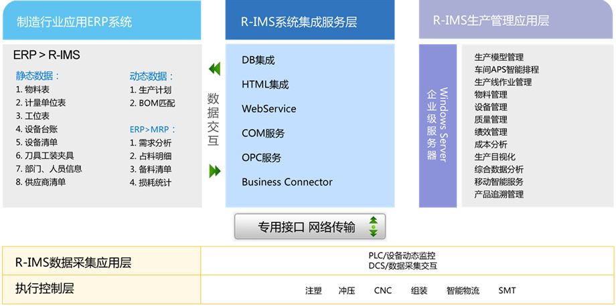616x306 pixels.
Task: Open 生产线作业管理 module
Action: pos(504,82)
